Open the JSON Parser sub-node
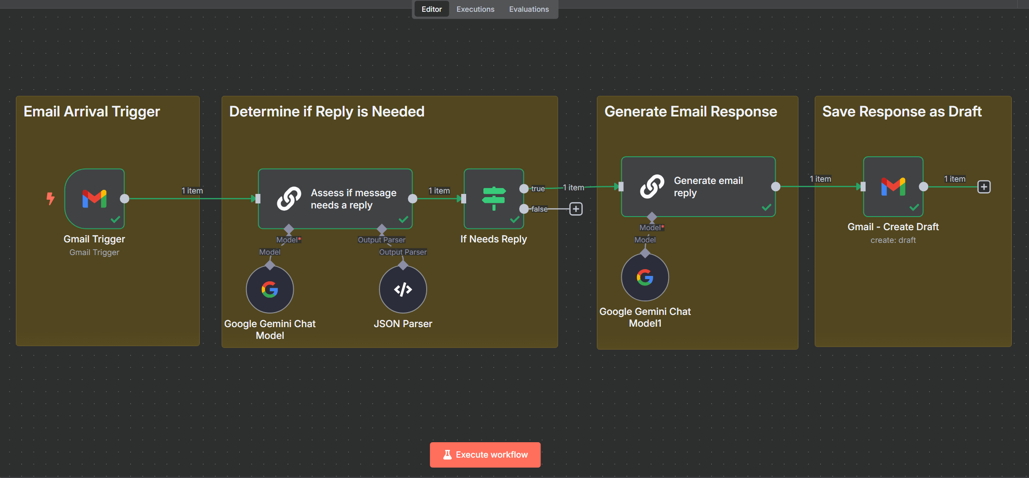This screenshot has height=478, width=1029. [x=403, y=290]
